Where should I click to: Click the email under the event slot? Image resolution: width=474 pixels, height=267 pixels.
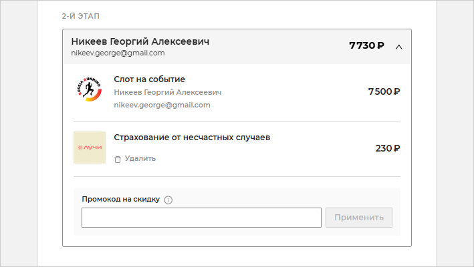point(162,105)
